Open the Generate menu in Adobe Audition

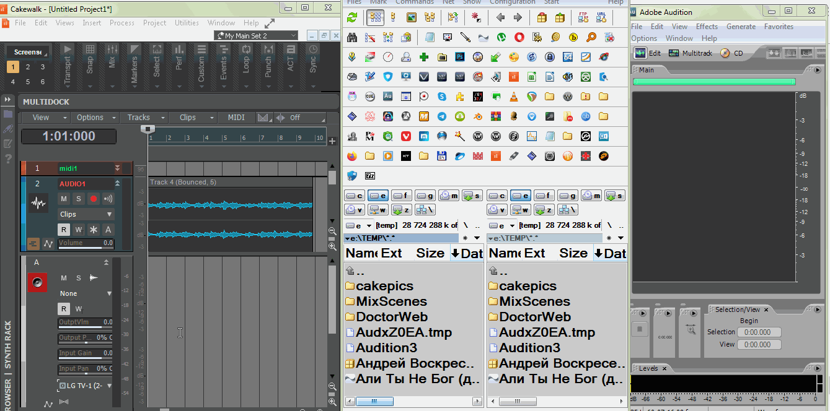[741, 27]
